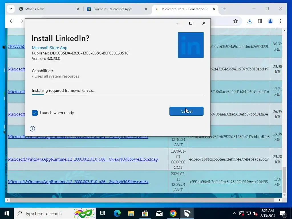Screen dimensions: 292x219
Task: Cancel the LinkedIn installation
Action: 186,111
